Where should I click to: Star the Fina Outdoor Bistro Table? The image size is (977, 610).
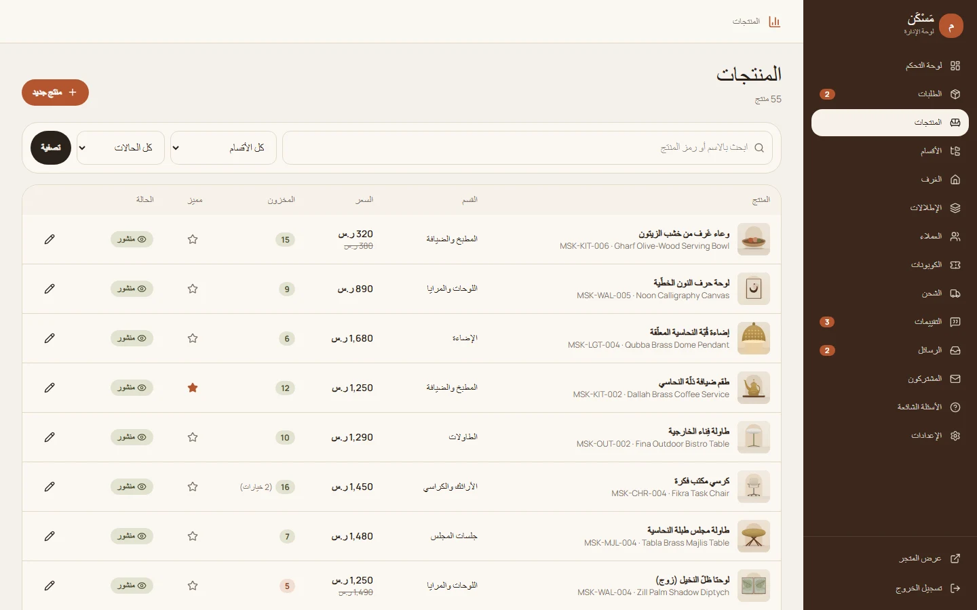[x=193, y=437]
